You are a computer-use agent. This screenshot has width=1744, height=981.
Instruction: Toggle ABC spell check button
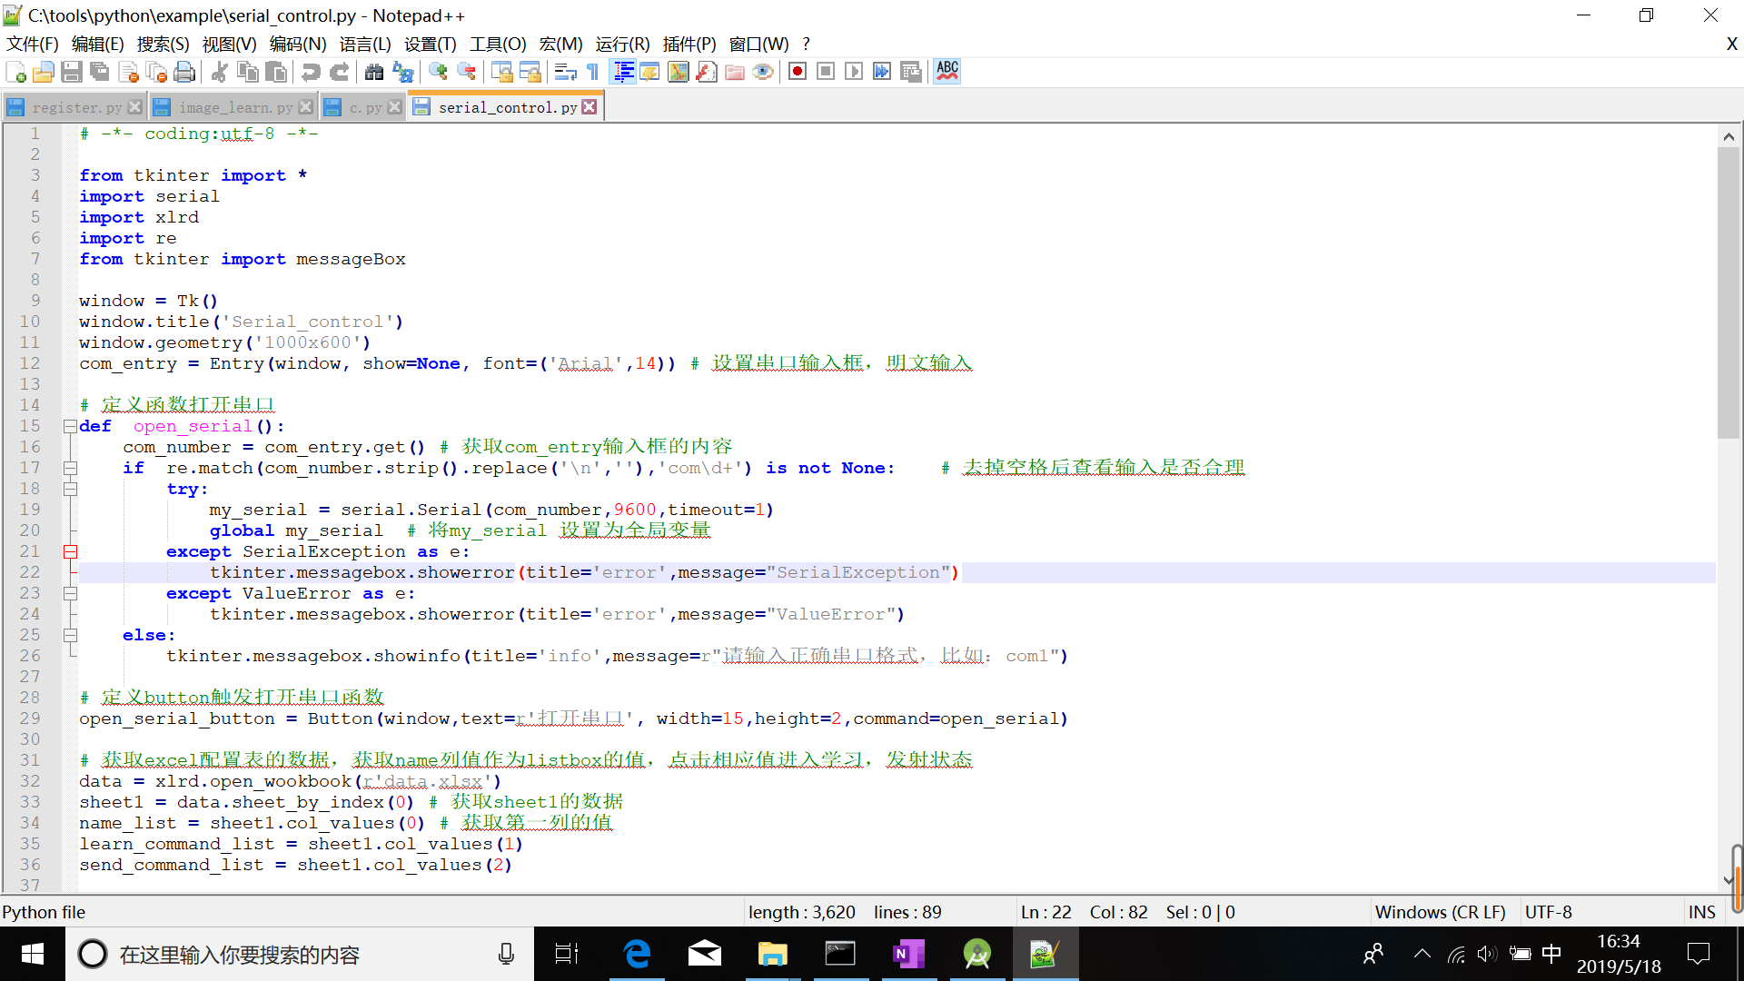coord(947,71)
